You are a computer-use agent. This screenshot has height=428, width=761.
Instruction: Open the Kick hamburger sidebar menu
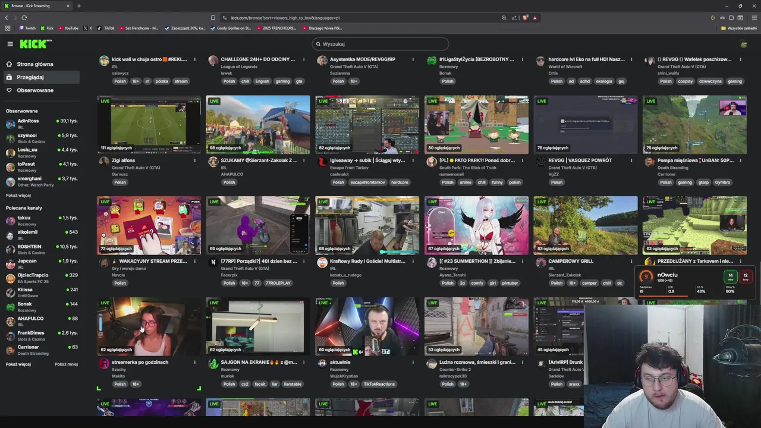(x=10, y=44)
